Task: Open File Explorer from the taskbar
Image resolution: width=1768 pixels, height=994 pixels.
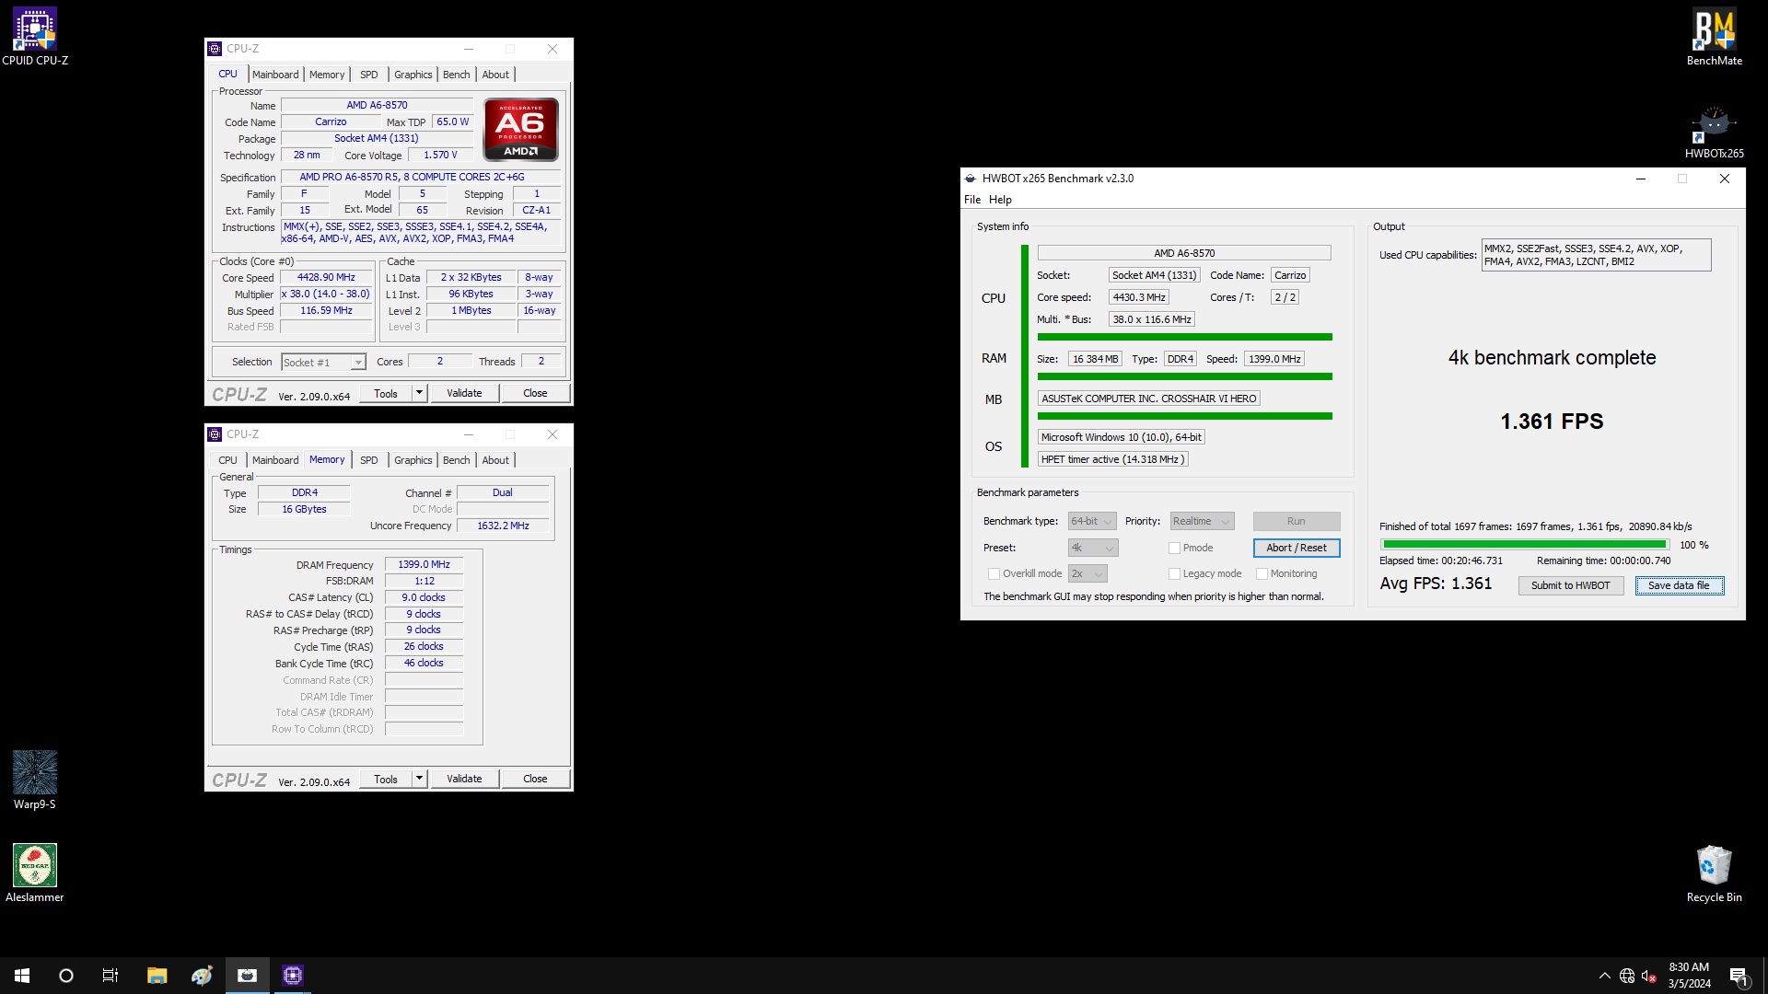Action: point(157,976)
